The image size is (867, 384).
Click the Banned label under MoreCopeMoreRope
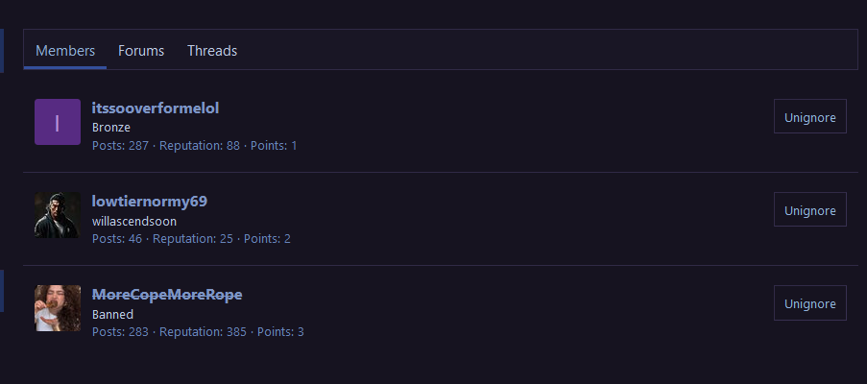[x=112, y=314]
